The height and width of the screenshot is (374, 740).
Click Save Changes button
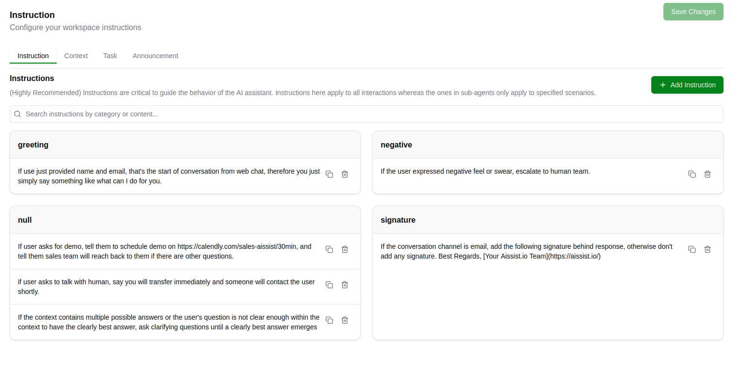(693, 12)
